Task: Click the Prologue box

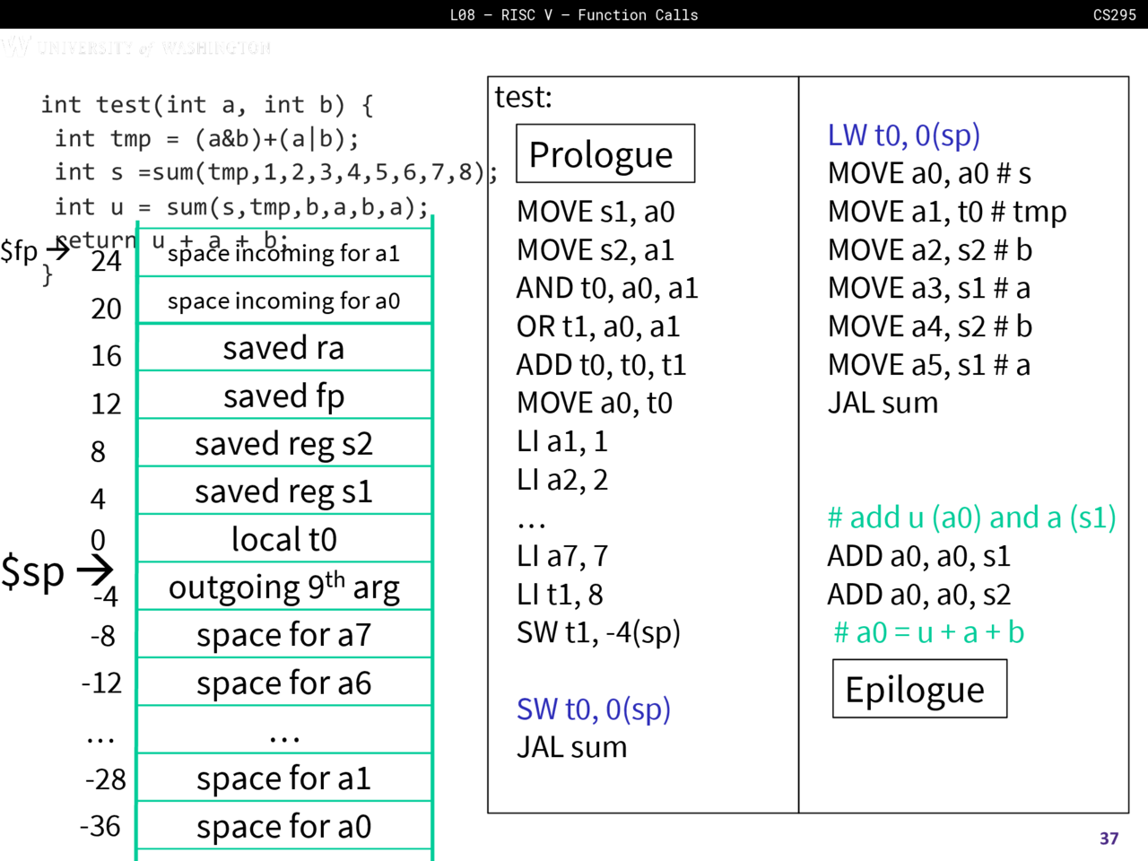Action: click(605, 154)
